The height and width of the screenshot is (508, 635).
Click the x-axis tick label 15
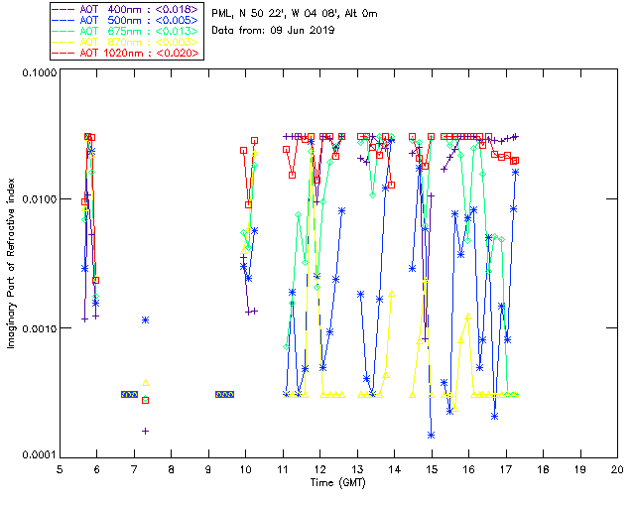point(432,469)
